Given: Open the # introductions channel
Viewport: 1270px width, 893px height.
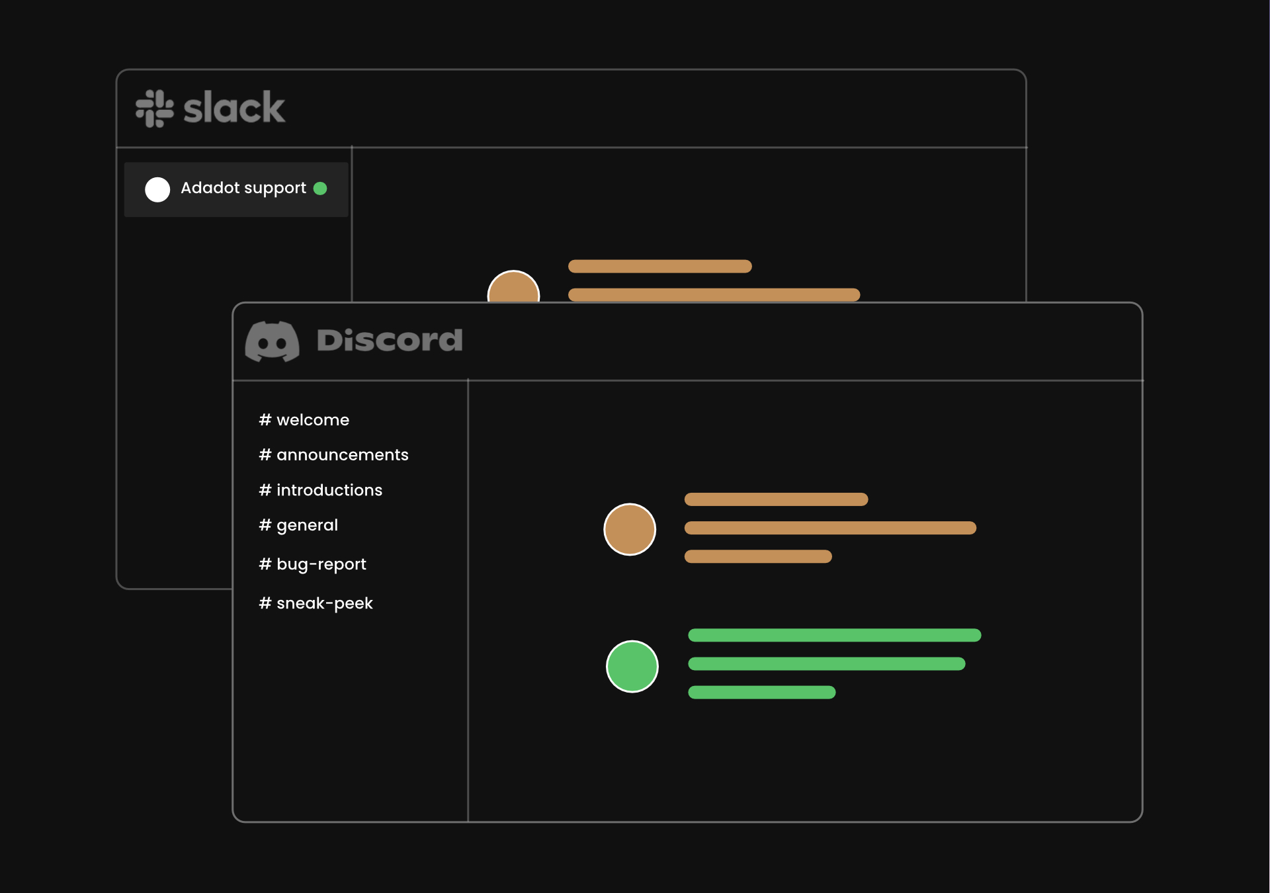Looking at the screenshot, I should pos(320,489).
